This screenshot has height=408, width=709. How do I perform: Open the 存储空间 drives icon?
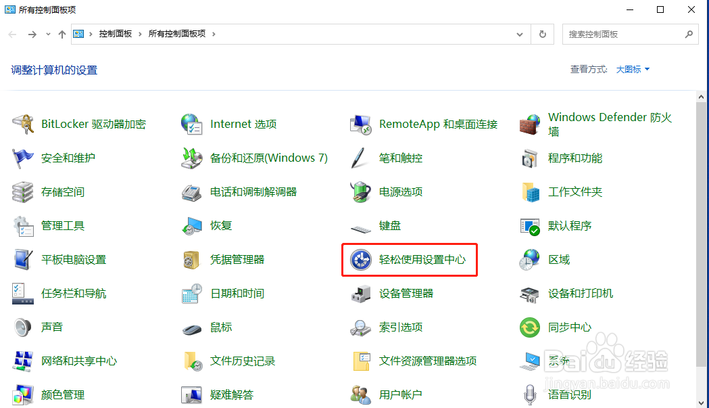click(x=22, y=192)
